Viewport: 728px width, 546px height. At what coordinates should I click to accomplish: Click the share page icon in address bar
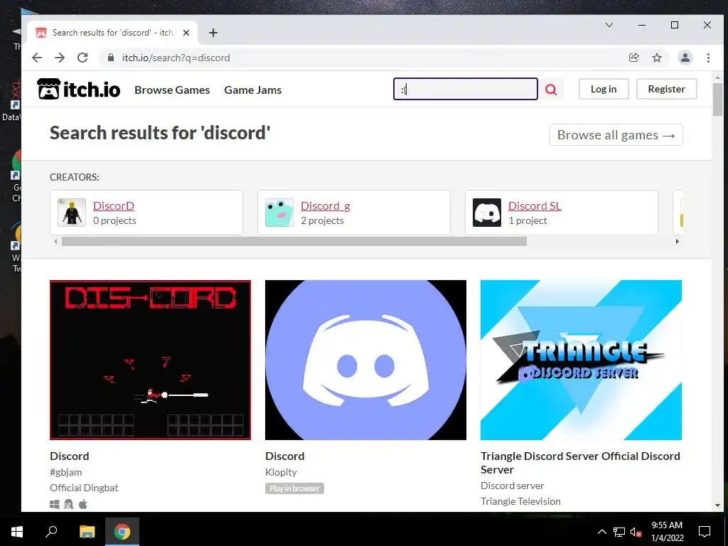coord(633,58)
